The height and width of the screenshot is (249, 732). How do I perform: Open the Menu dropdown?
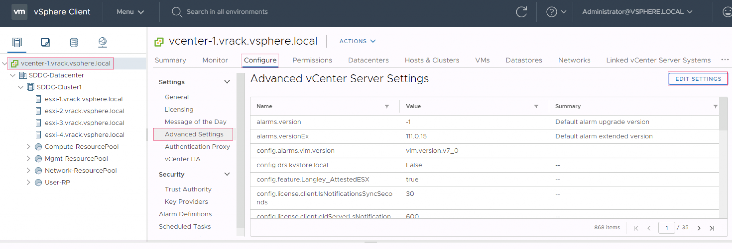130,12
